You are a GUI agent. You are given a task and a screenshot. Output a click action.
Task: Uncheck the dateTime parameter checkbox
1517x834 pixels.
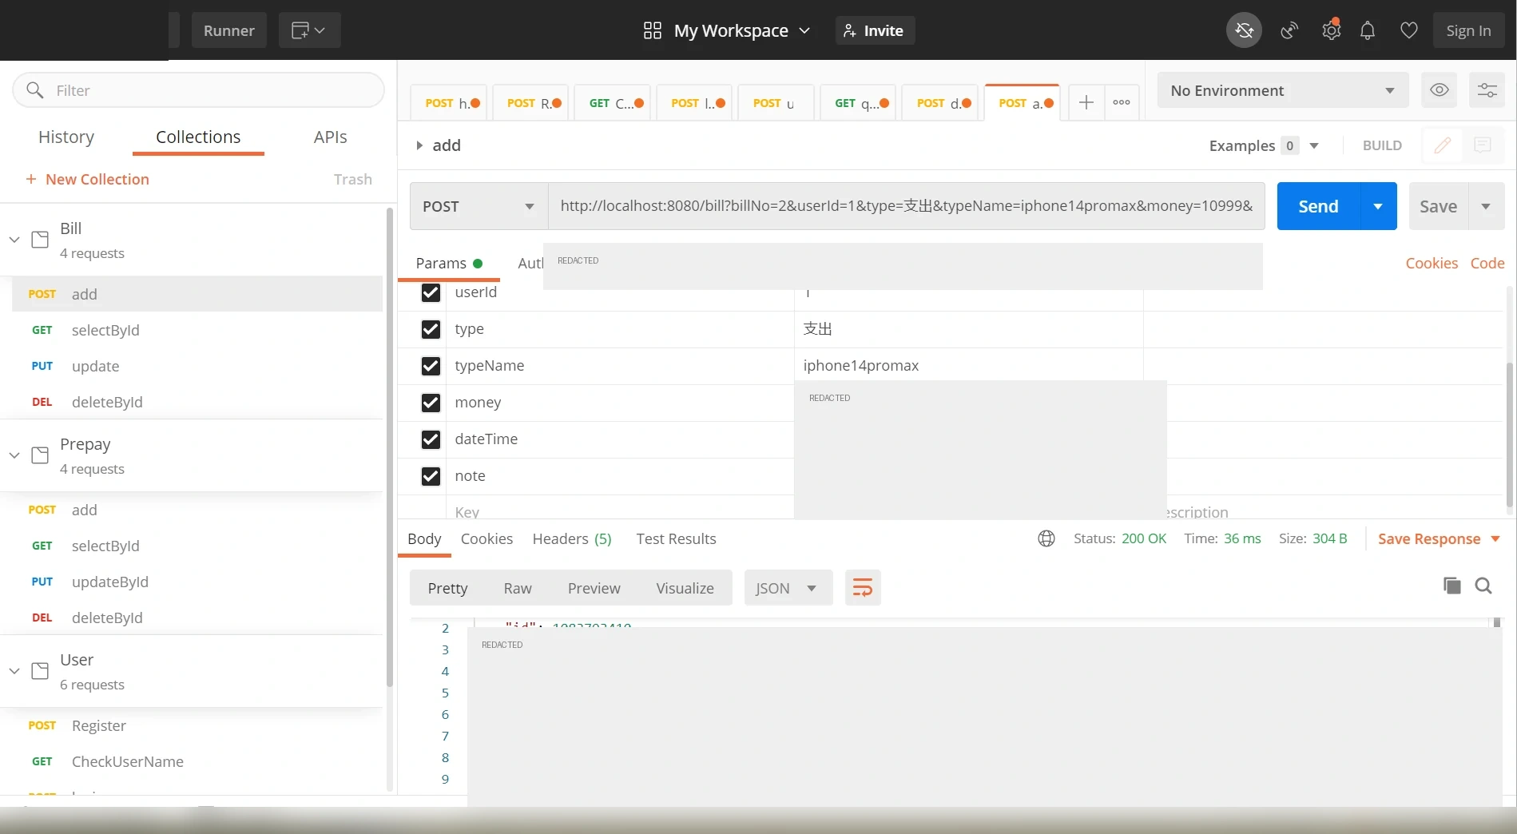(431, 439)
